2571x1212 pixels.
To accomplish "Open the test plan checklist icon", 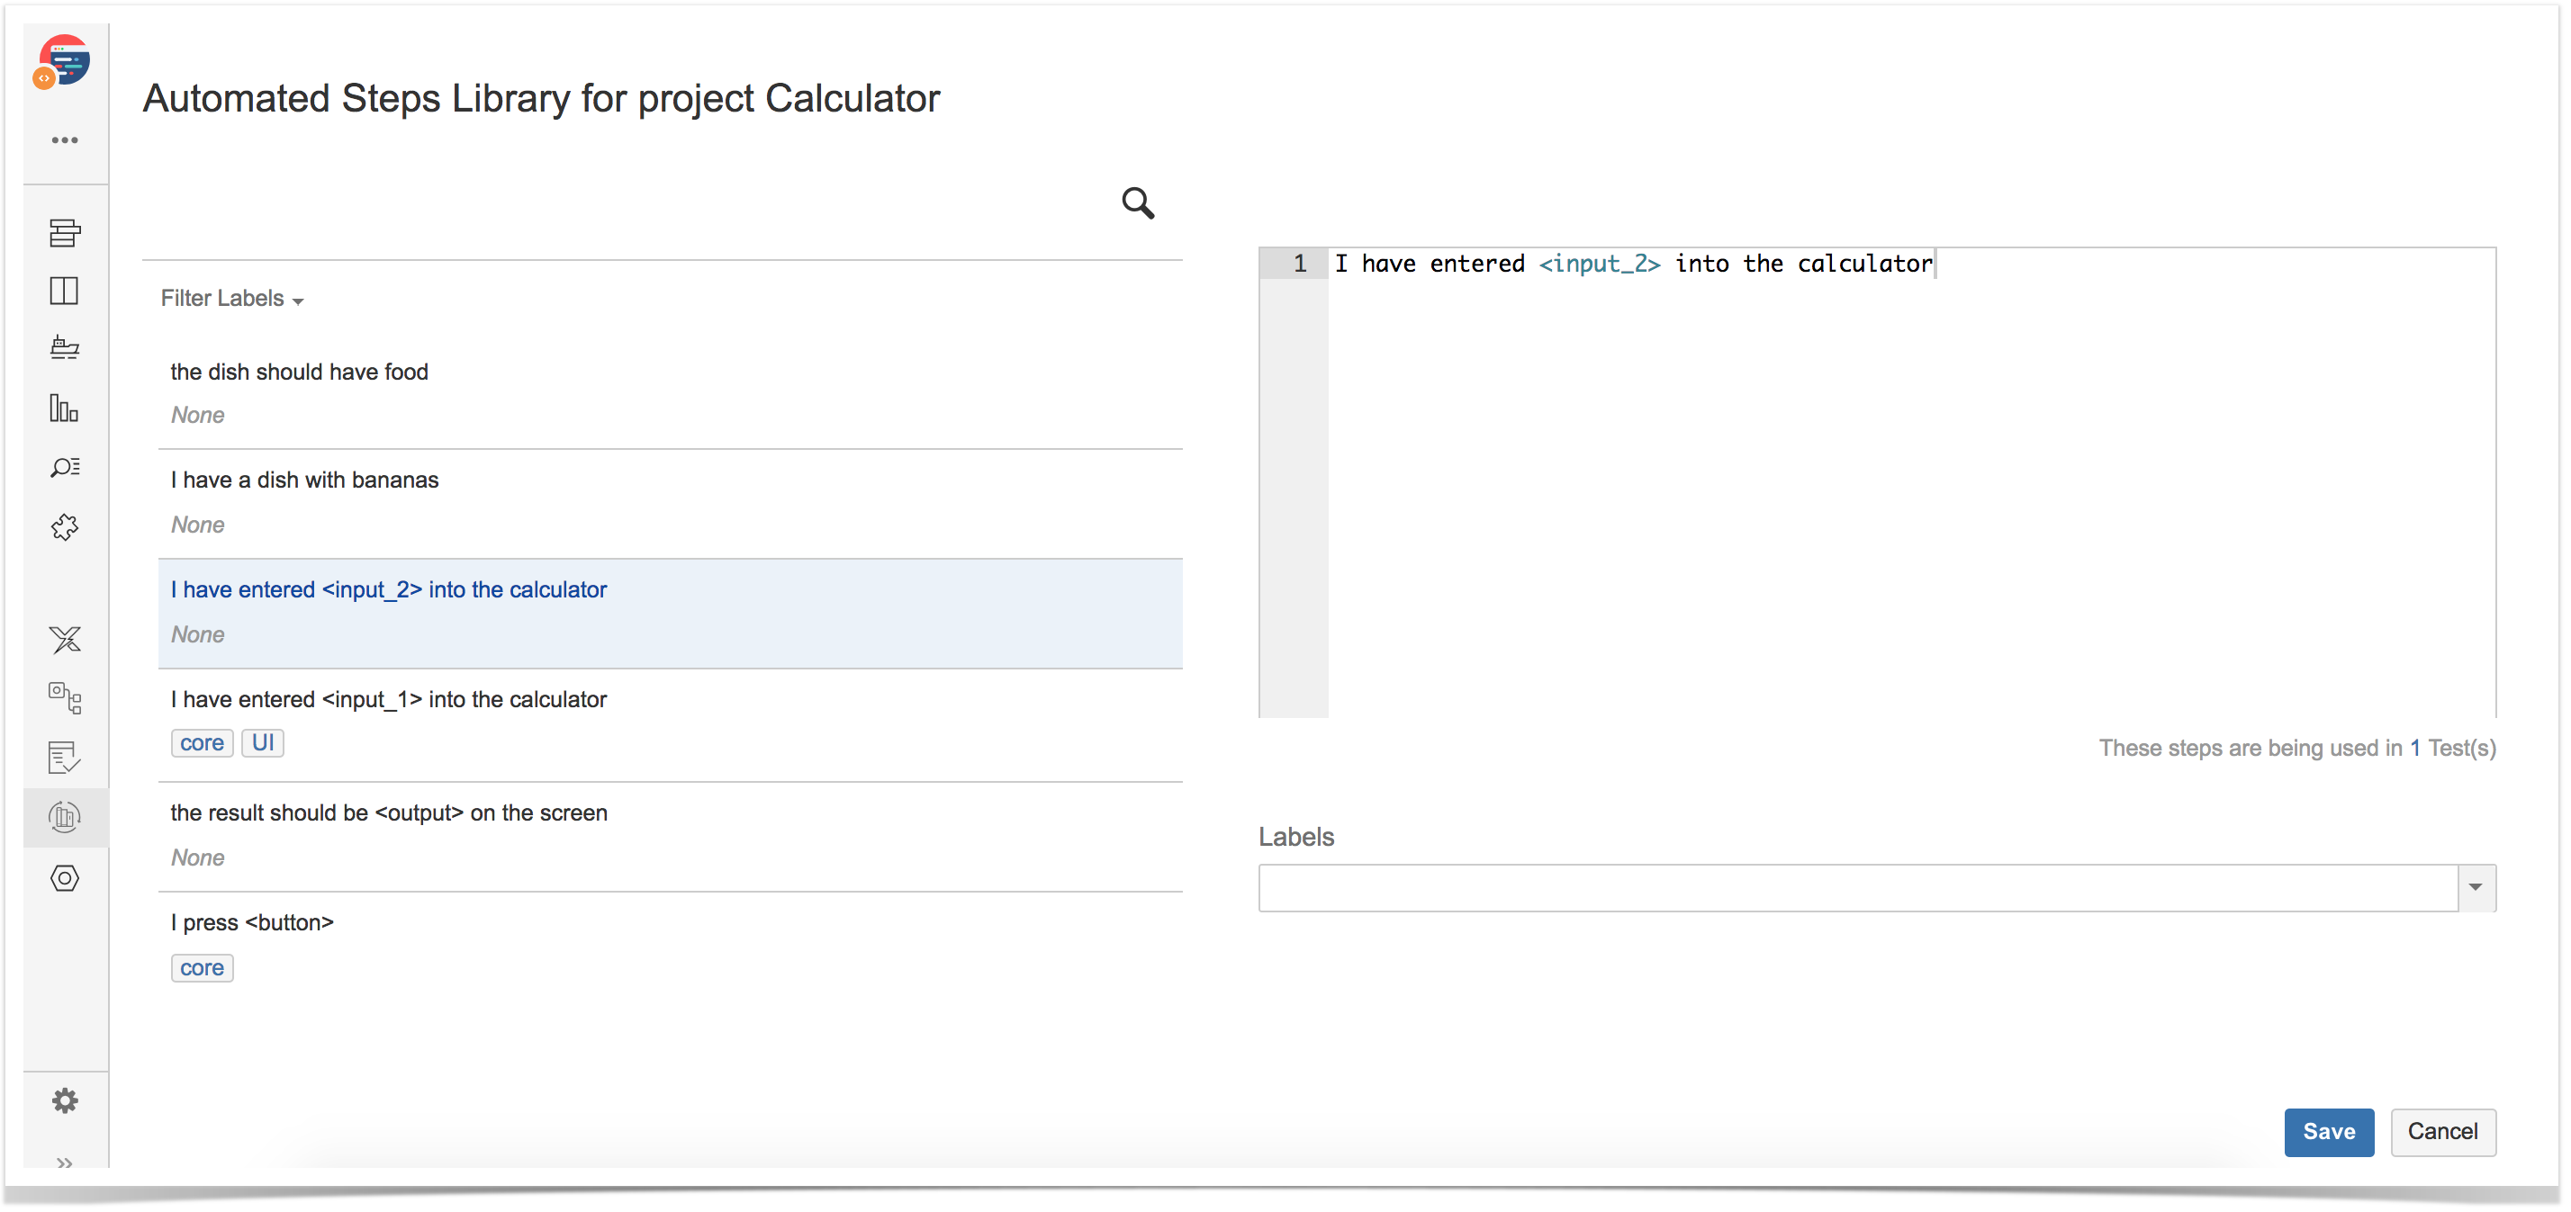I will click(x=65, y=759).
